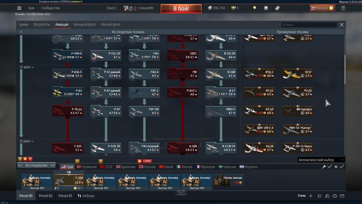Open the Магазин shop cart button

(322, 8)
